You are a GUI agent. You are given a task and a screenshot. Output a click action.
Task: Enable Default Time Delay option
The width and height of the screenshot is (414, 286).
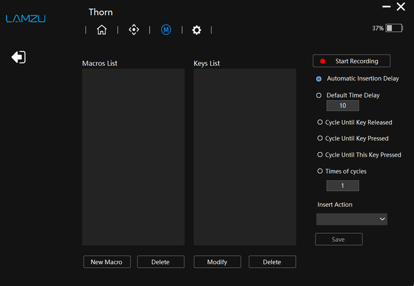319,96
